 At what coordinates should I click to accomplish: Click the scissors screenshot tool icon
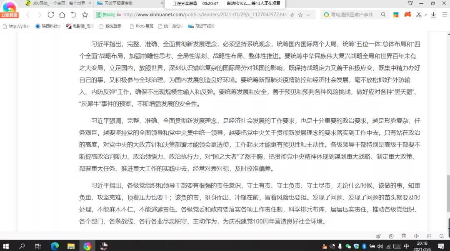(x=418, y=15)
